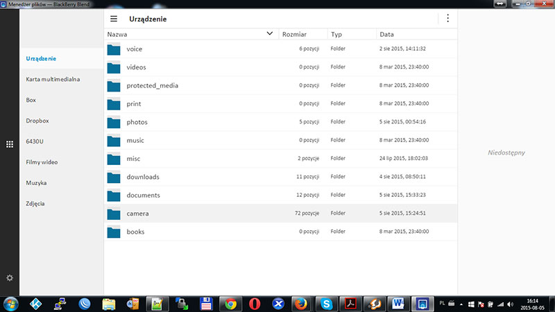Open BlackBerry Blend from the taskbar
Image resolution: width=555 pixels, height=312 pixels.
point(422,304)
